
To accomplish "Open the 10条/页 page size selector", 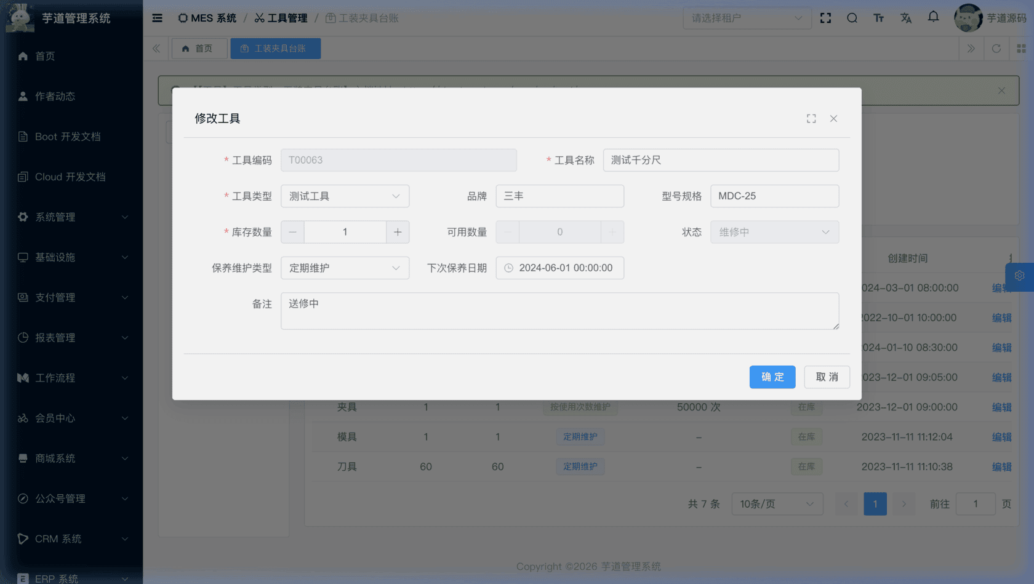I will tap(777, 503).
